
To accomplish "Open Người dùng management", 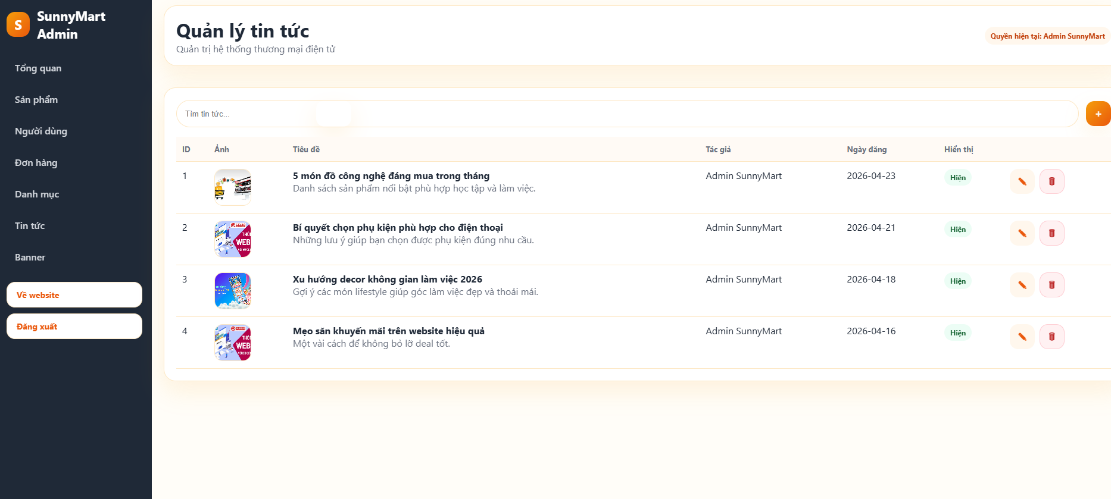I will click(x=41, y=131).
